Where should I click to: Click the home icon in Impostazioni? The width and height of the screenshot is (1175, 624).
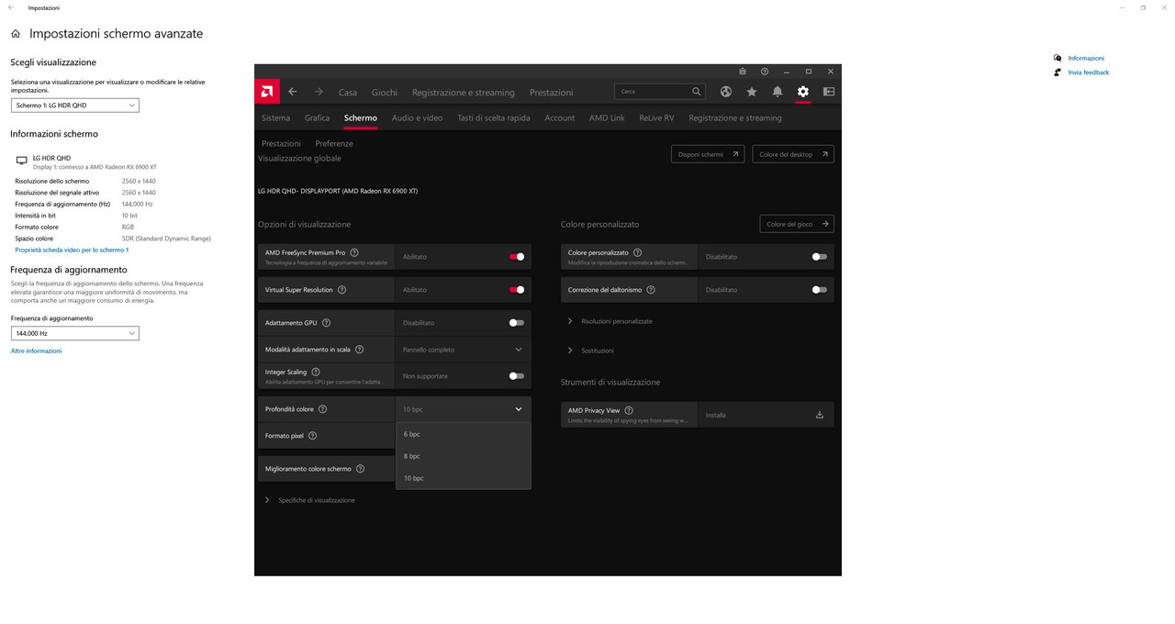coord(16,34)
